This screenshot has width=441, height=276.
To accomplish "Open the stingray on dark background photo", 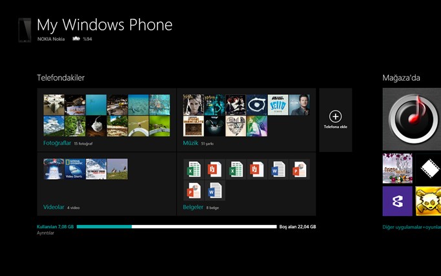I will [96, 126].
